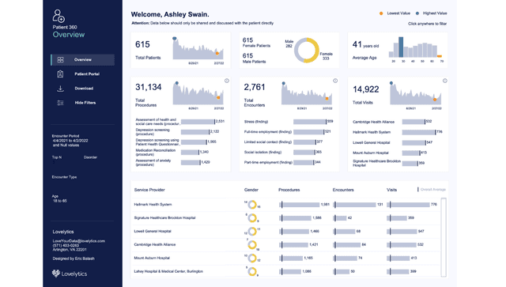Click the orange Lowest Value legend dot
Viewport: 506px width, 287px height.
381,13
